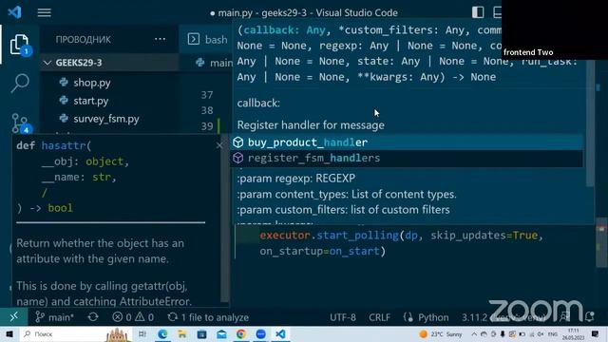This screenshot has height=342, width=608.
Task: Click the taskbar clock and date
Action: click(x=573, y=333)
